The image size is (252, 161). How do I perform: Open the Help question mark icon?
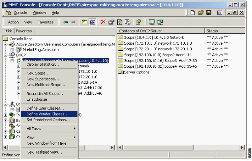(138, 22)
